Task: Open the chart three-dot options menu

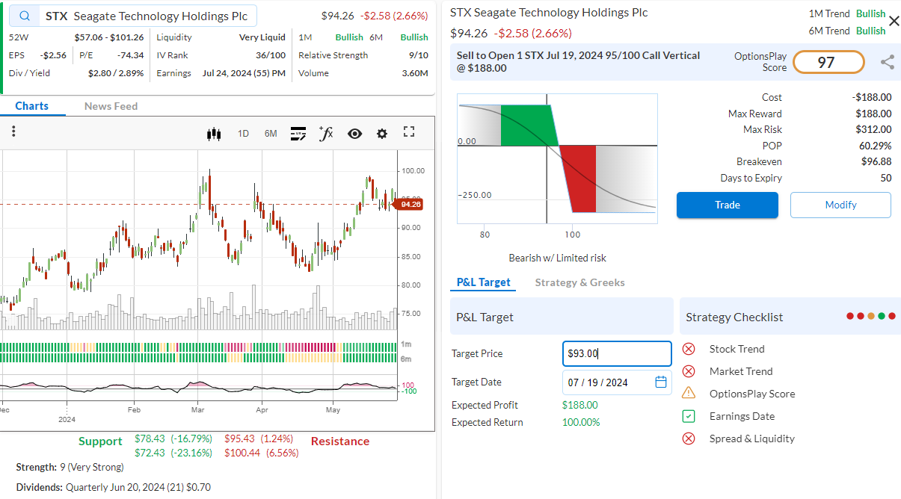Action: [x=13, y=132]
